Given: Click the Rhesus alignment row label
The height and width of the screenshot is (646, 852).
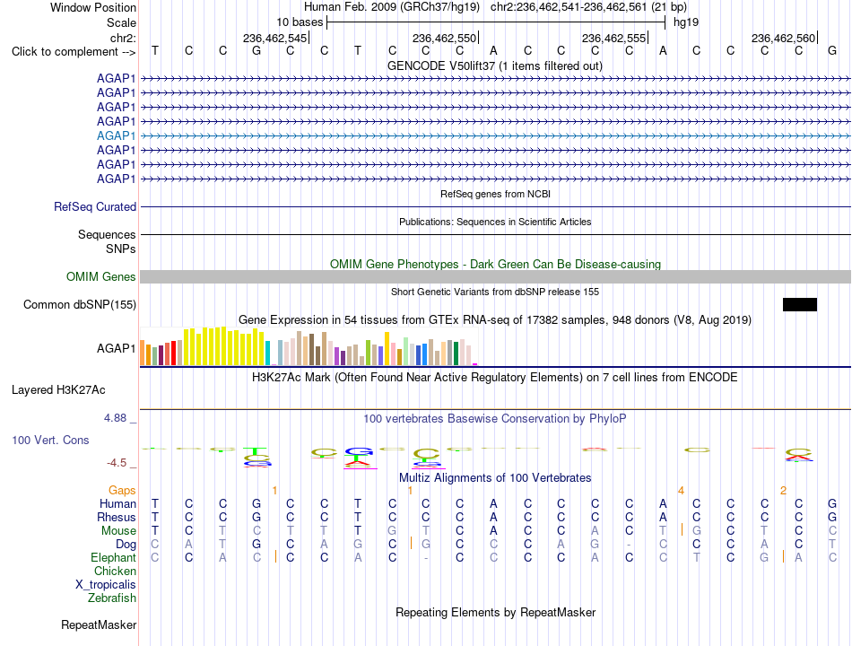Looking at the screenshot, I should coord(117,517).
